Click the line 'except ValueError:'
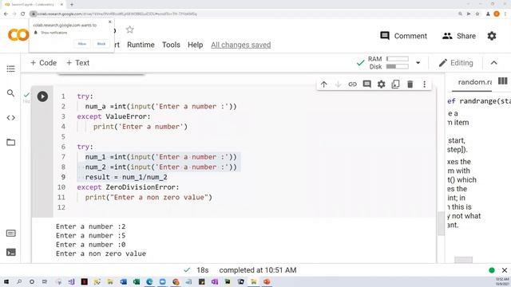 [113, 116]
